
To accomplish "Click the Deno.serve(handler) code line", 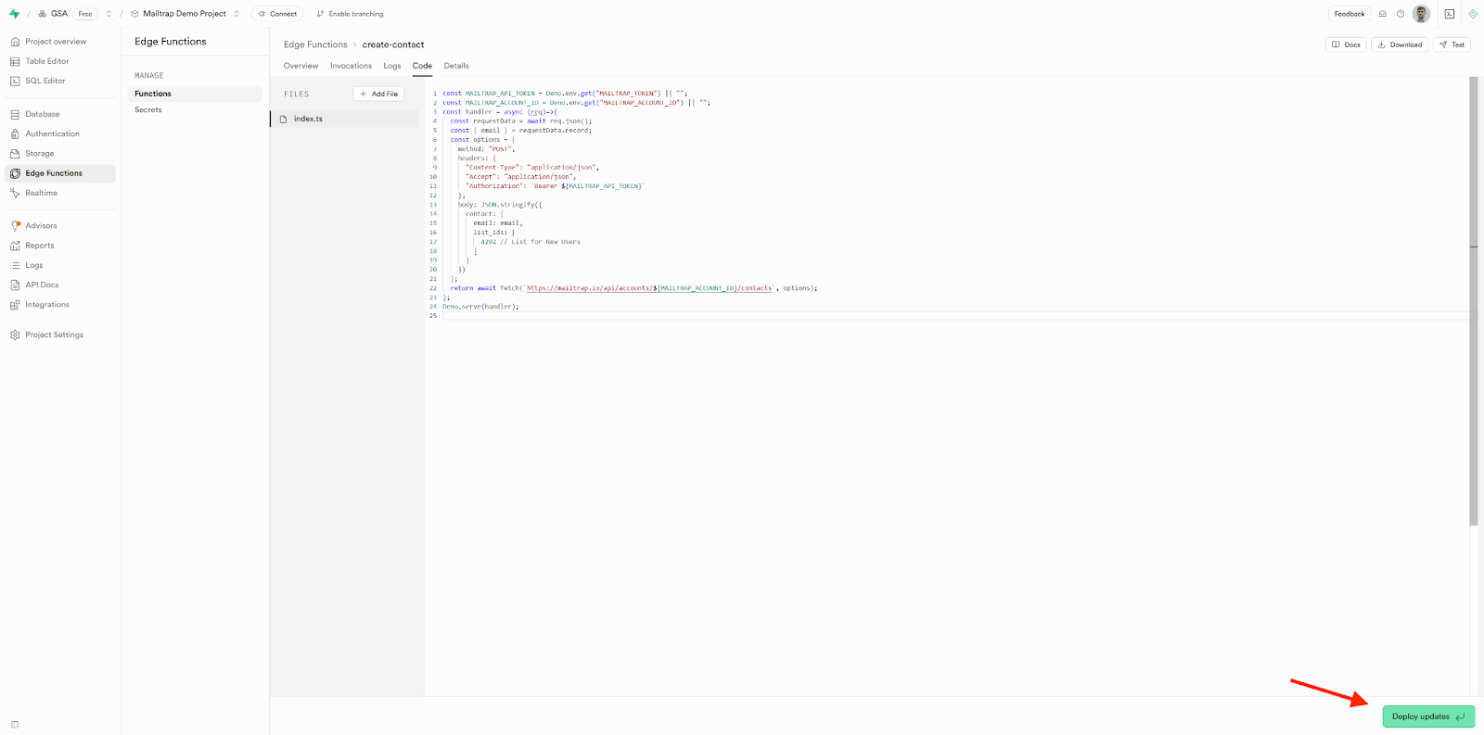I will click(x=480, y=307).
